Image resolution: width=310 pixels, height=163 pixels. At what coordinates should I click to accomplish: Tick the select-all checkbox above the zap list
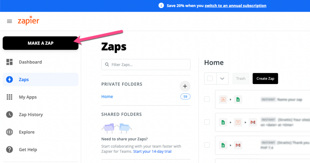(x=210, y=79)
